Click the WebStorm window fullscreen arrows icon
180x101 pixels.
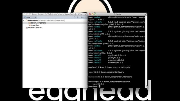[x=86, y=14]
